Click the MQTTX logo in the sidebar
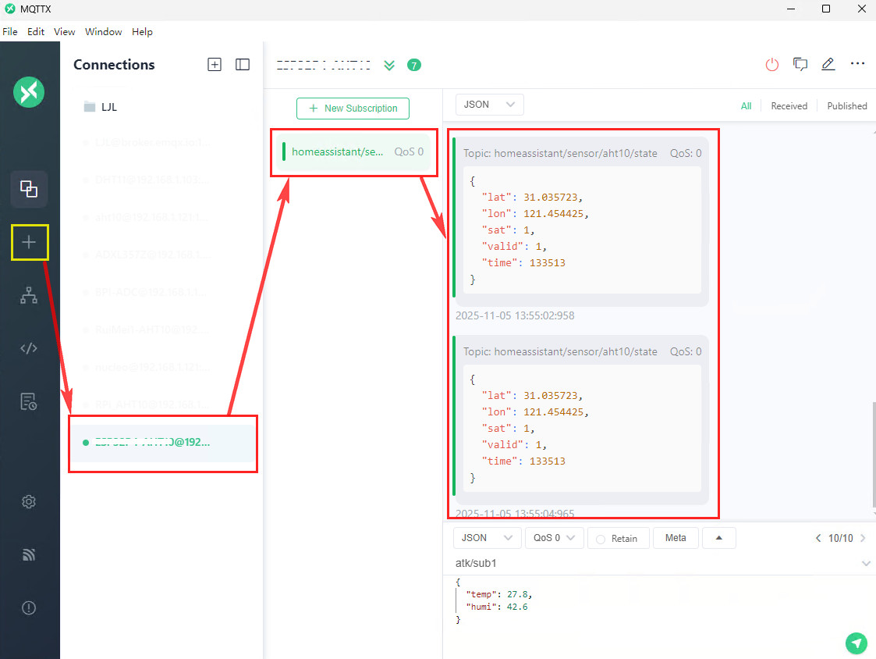This screenshot has width=876, height=659. [x=29, y=92]
